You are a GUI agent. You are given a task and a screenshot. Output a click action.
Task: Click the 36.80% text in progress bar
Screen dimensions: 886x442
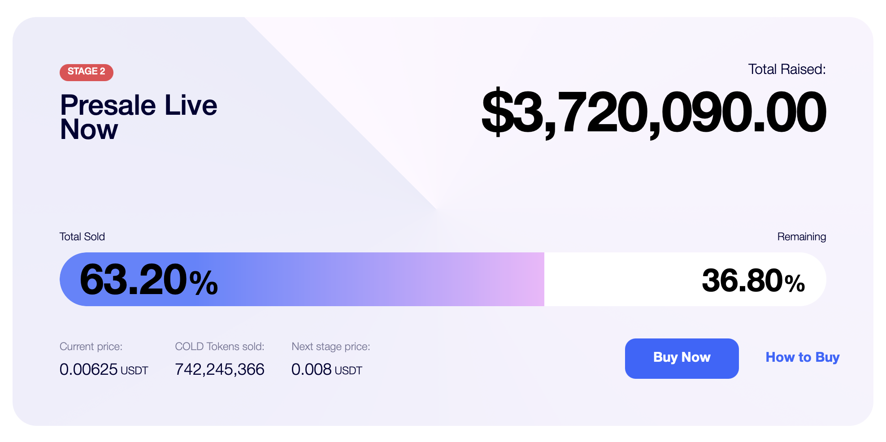coord(753,281)
